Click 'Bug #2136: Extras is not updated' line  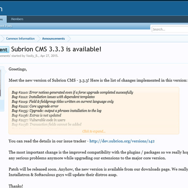point(36,115)
